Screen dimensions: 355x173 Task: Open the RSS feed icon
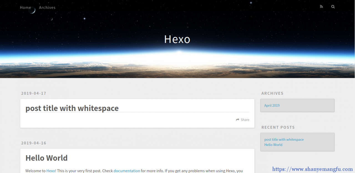321,6
